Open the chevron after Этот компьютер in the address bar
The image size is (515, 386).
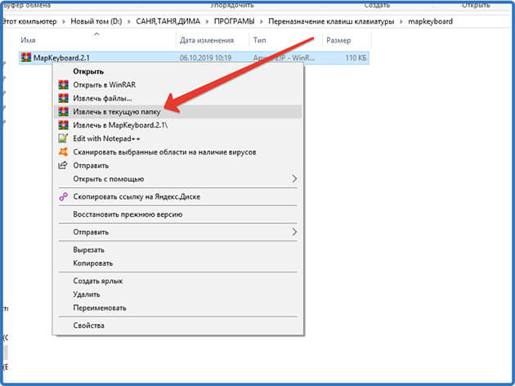click(x=64, y=22)
